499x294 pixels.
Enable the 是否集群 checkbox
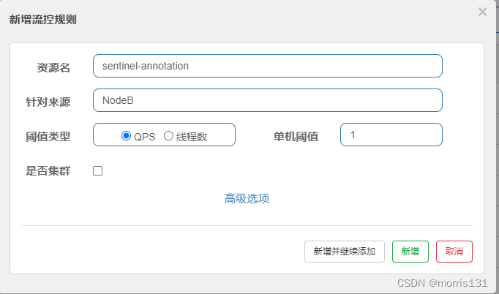[98, 171]
